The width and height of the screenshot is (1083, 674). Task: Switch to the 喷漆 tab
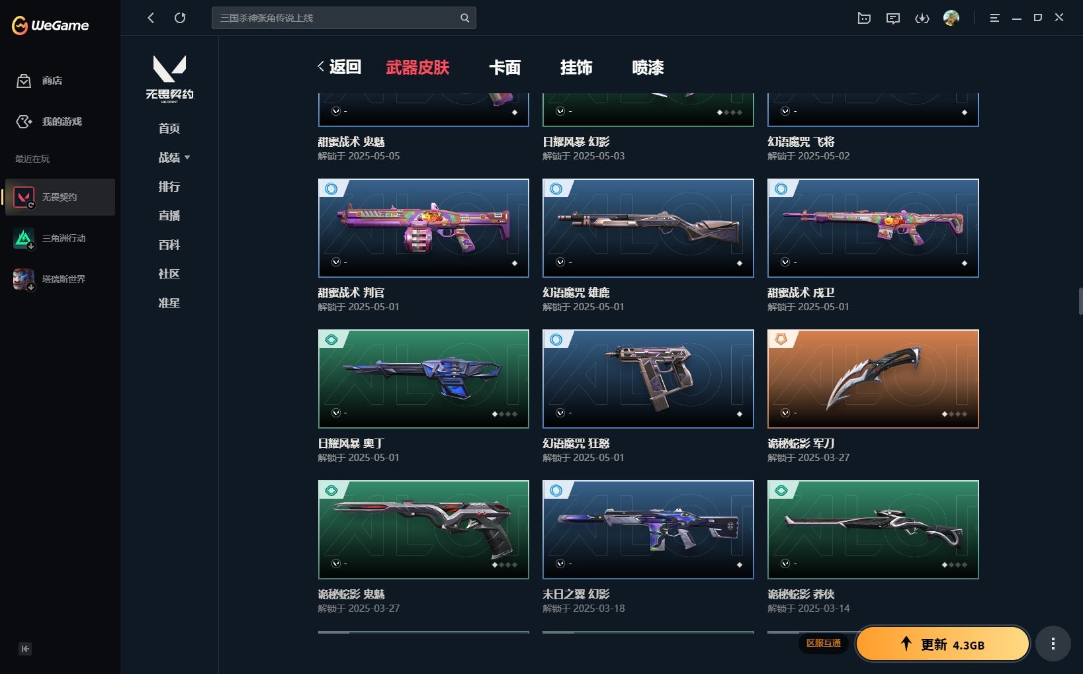coord(648,67)
